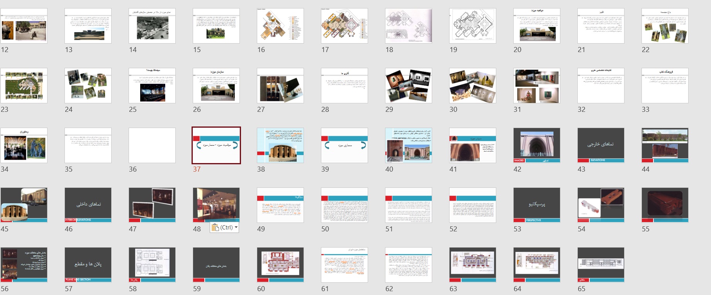Select slide 16 with colored floor plan
711x295 pixels.
coord(280,26)
